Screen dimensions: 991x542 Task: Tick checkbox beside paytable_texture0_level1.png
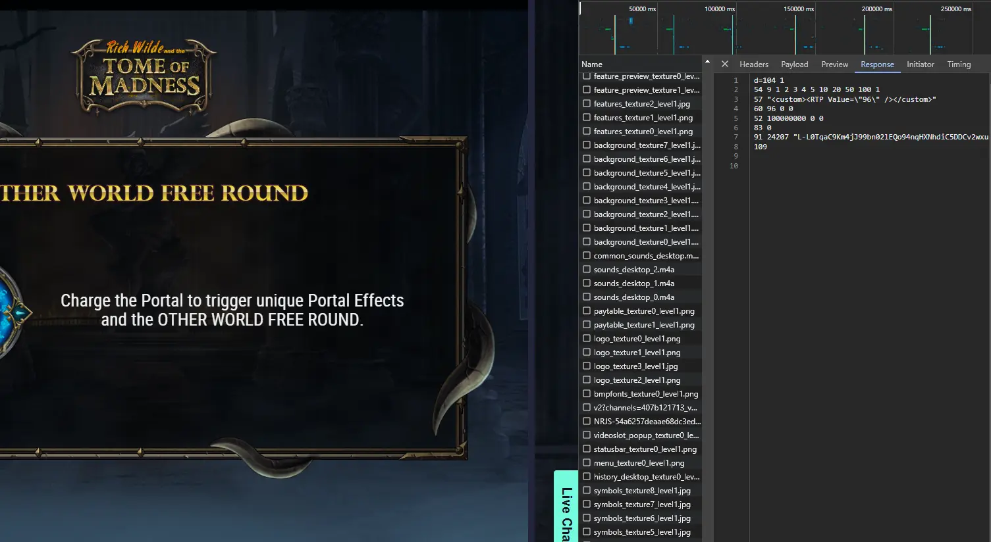(x=587, y=311)
